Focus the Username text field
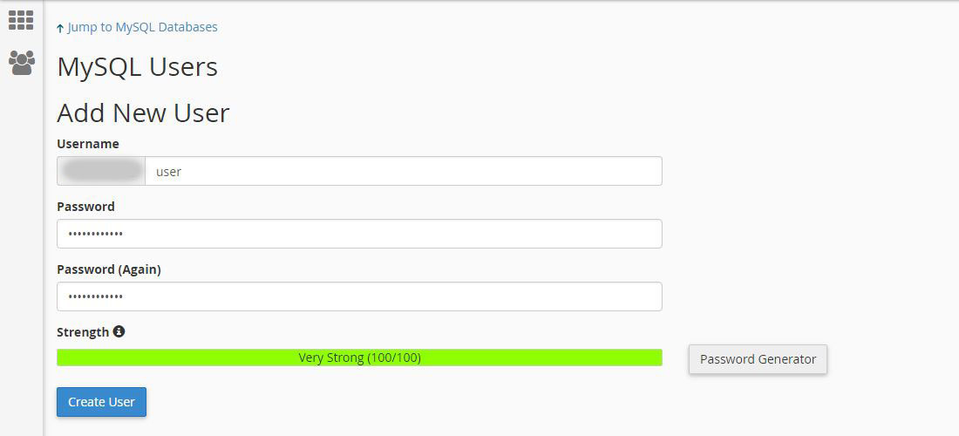 (403, 172)
